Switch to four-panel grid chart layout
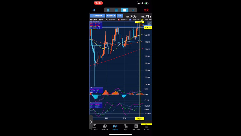Image resolution: width=241 pixels, height=136 pixels. (x=108, y=10)
